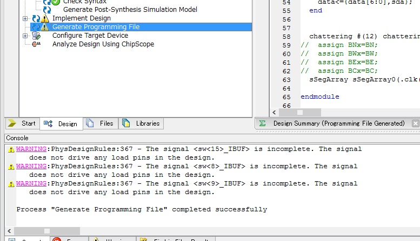The image size is (420, 241).
Task: Close the Design Summary tab
Action: tap(415, 123)
